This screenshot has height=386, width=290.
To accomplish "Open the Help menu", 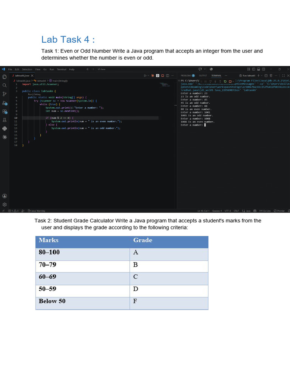I will coord(72,69).
